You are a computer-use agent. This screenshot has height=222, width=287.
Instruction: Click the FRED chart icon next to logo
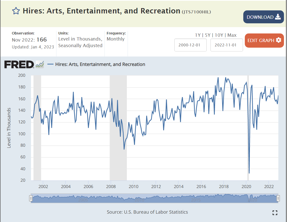tap(40, 65)
